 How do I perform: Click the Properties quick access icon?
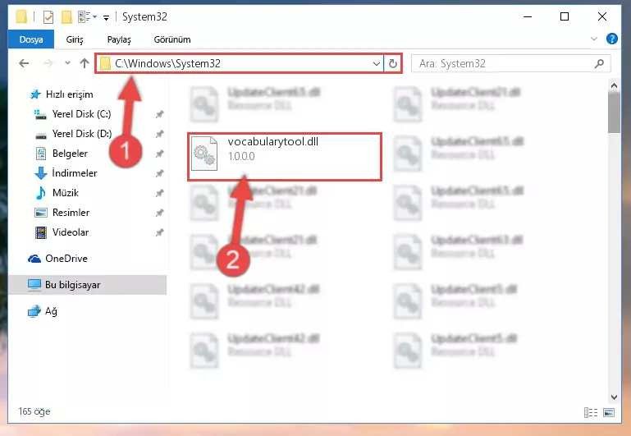48,17
